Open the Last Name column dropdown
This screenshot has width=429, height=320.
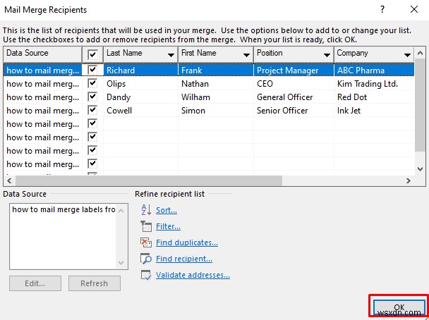coord(171,55)
